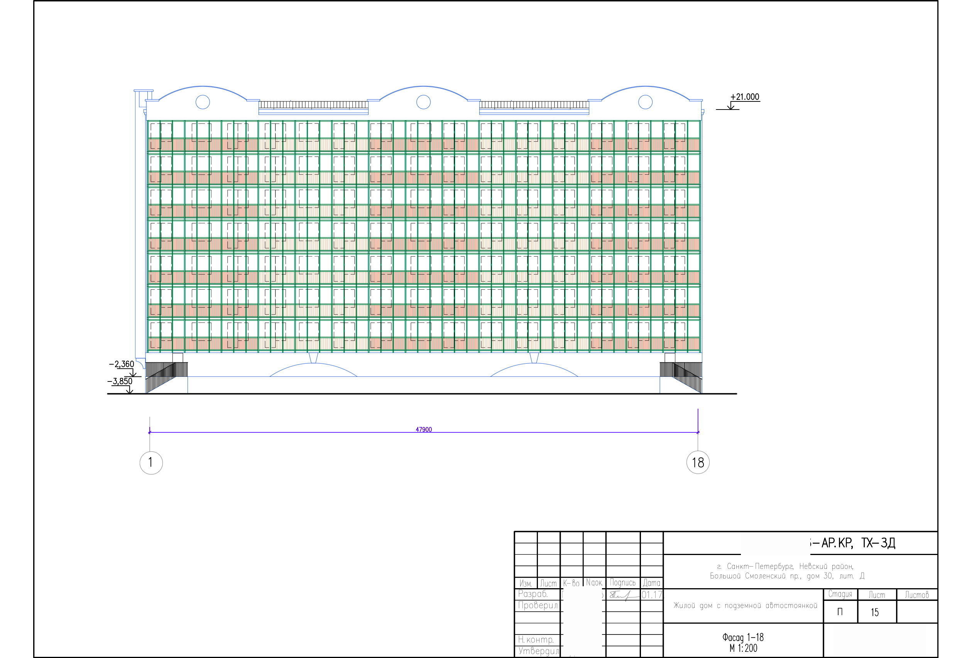Select the -2,360 level label
Screen dimensions: 957x658
point(122,364)
